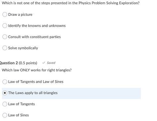Click the checkmark icon beside Saved
Viewport: 157px width, 121px height.
pyautogui.click(x=44, y=63)
